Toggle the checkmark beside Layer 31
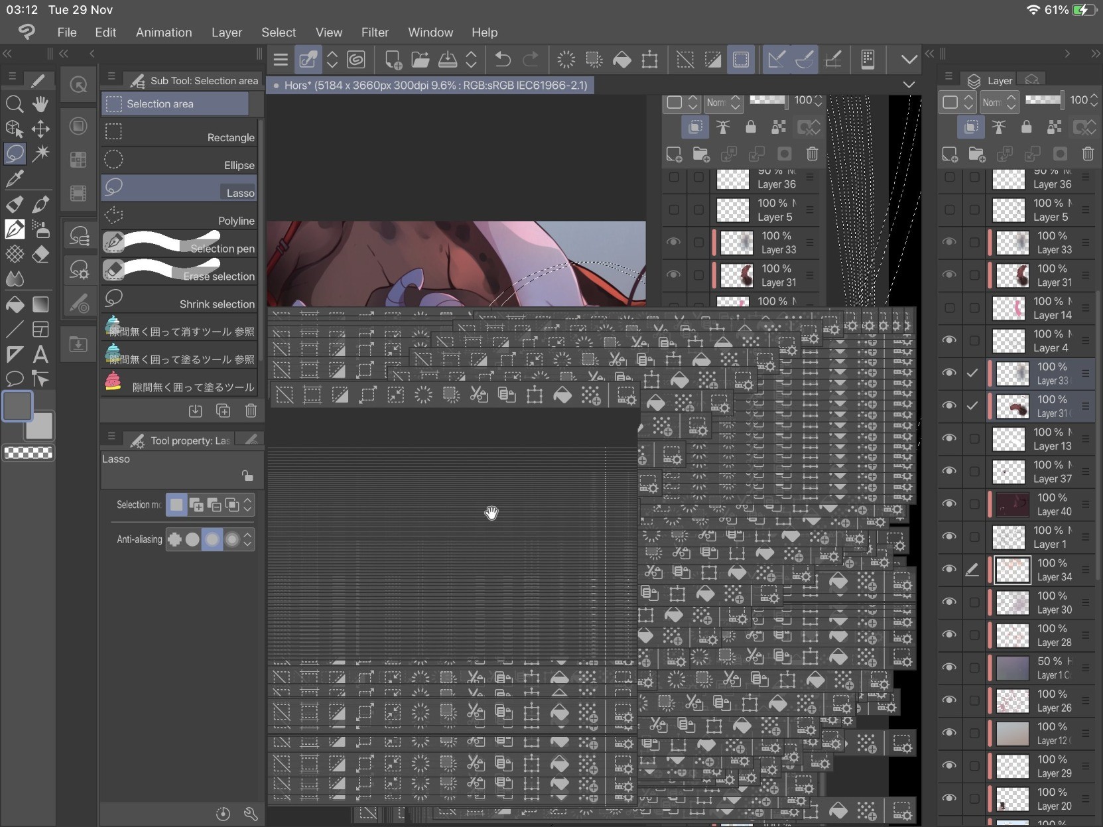 (972, 405)
